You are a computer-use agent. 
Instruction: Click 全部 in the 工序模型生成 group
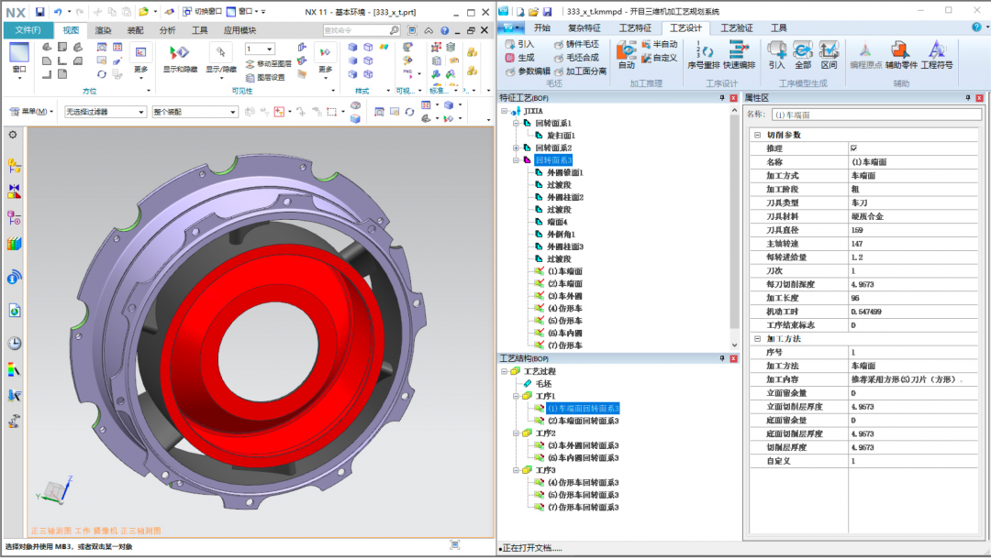pyautogui.click(x=803, y=51)
